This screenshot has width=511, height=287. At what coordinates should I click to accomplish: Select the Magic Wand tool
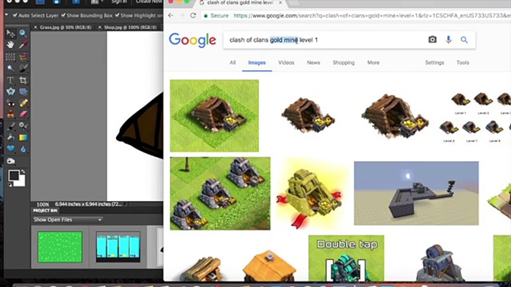[x=11, y=68]
